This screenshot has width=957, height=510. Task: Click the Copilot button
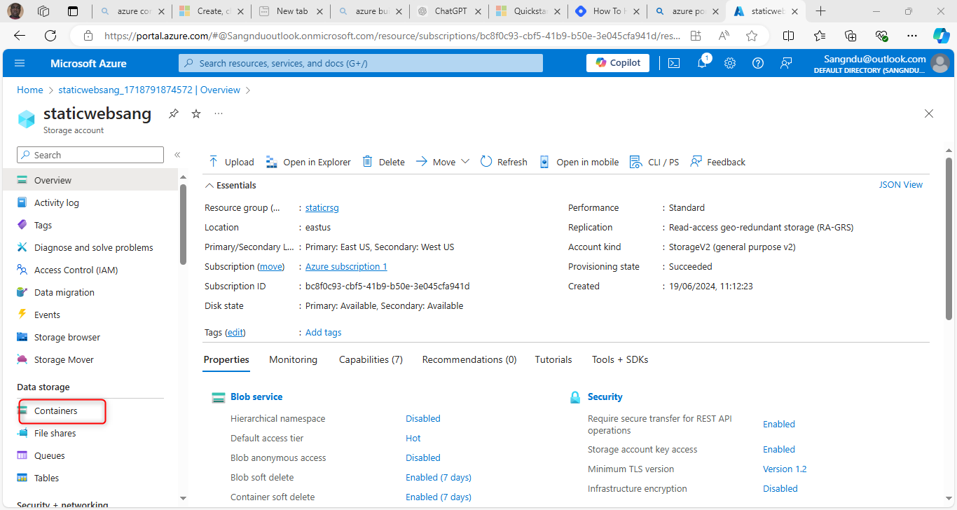click(618, 63)
